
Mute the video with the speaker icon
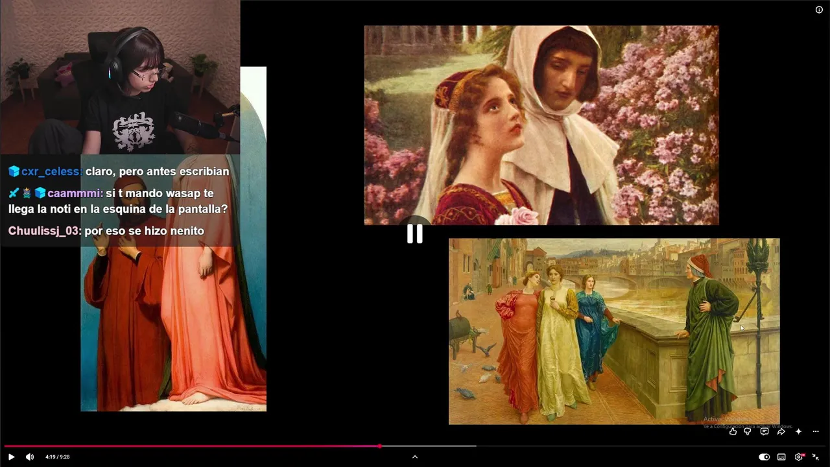coord(30,457)
